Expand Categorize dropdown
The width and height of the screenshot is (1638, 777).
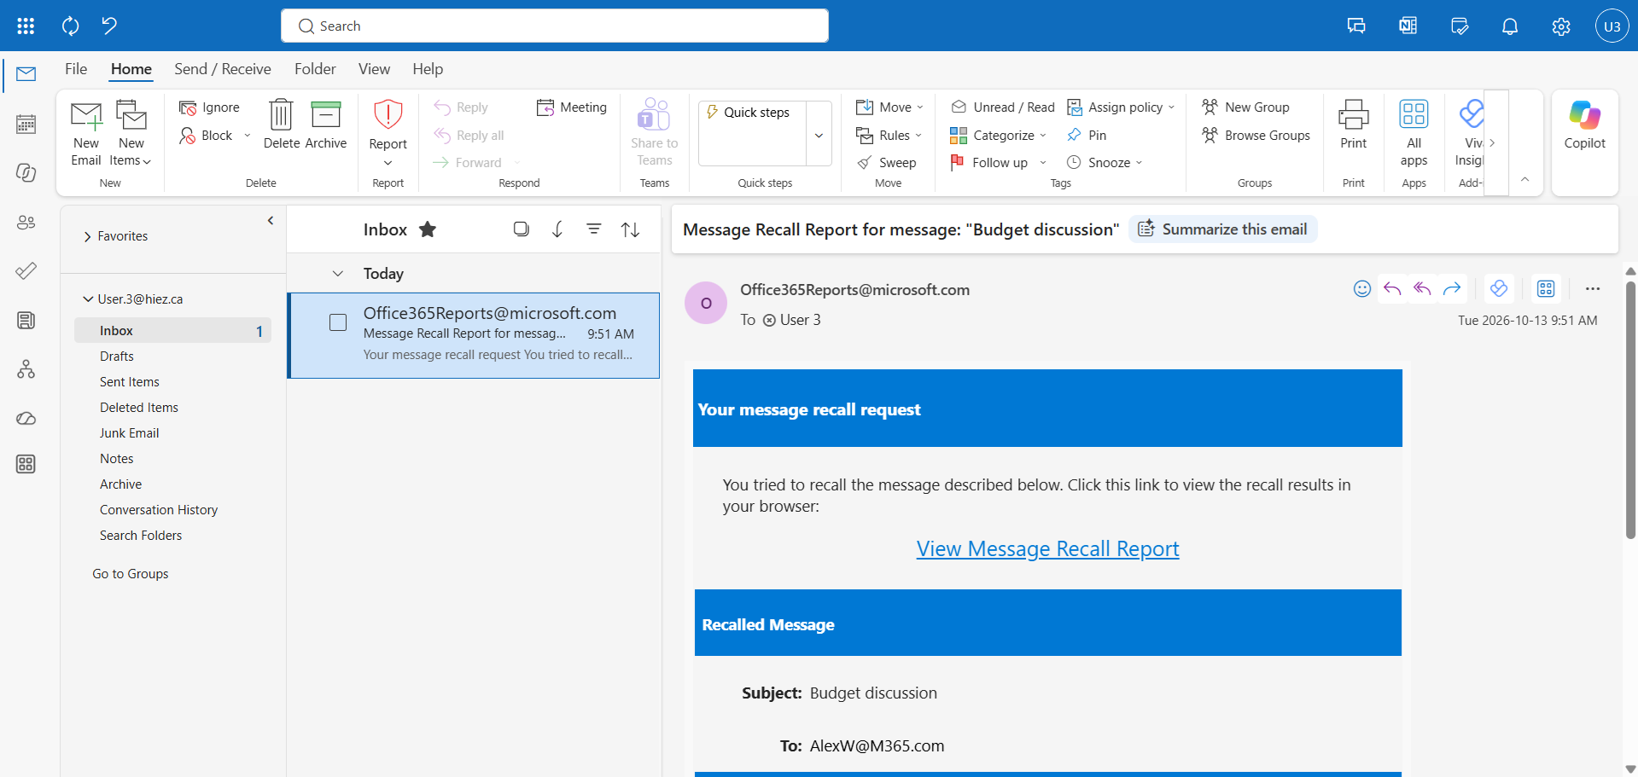1043,136
